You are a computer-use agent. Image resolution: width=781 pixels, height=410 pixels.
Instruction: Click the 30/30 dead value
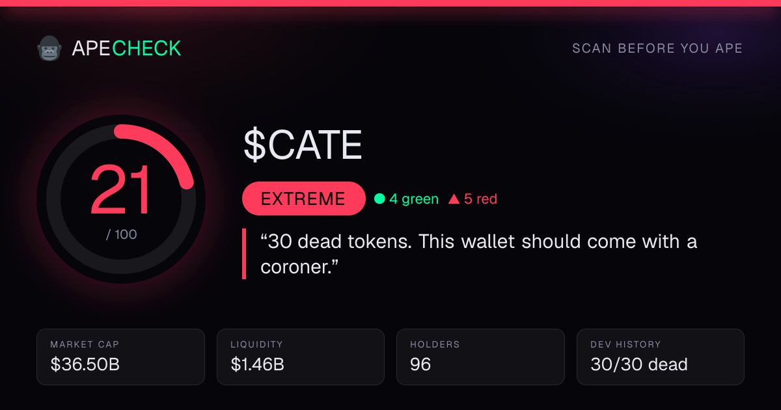click(639, 364)
